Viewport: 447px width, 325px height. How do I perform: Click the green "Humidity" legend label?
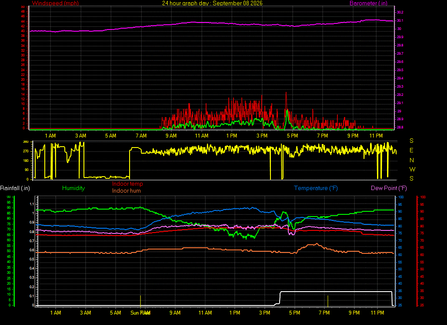(x=73, y=188)
